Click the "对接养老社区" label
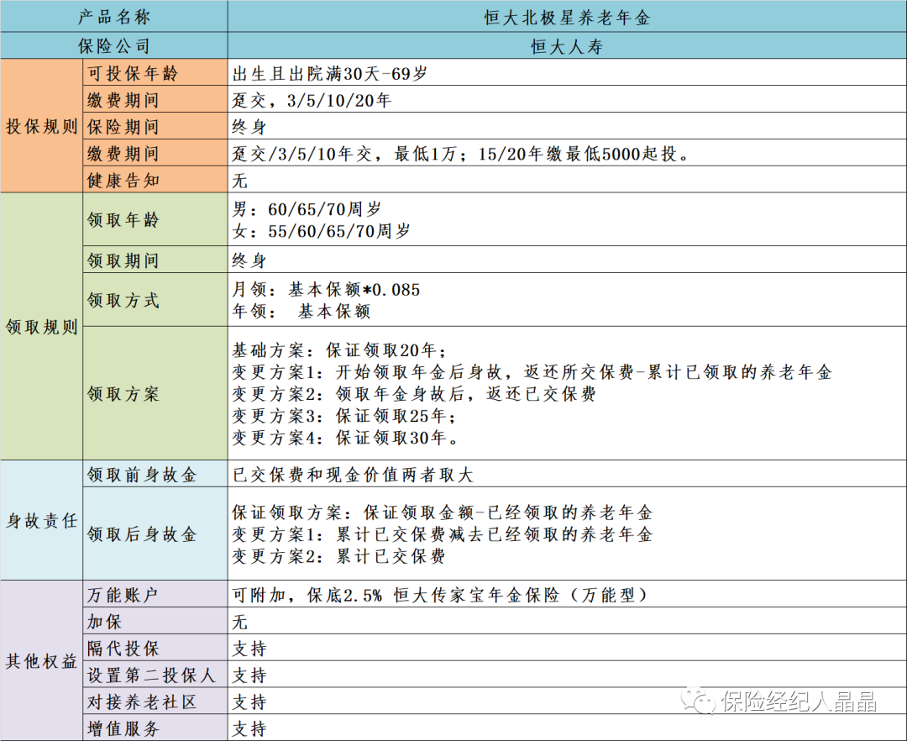The image size is (907, 741). (x=142, y=702)
